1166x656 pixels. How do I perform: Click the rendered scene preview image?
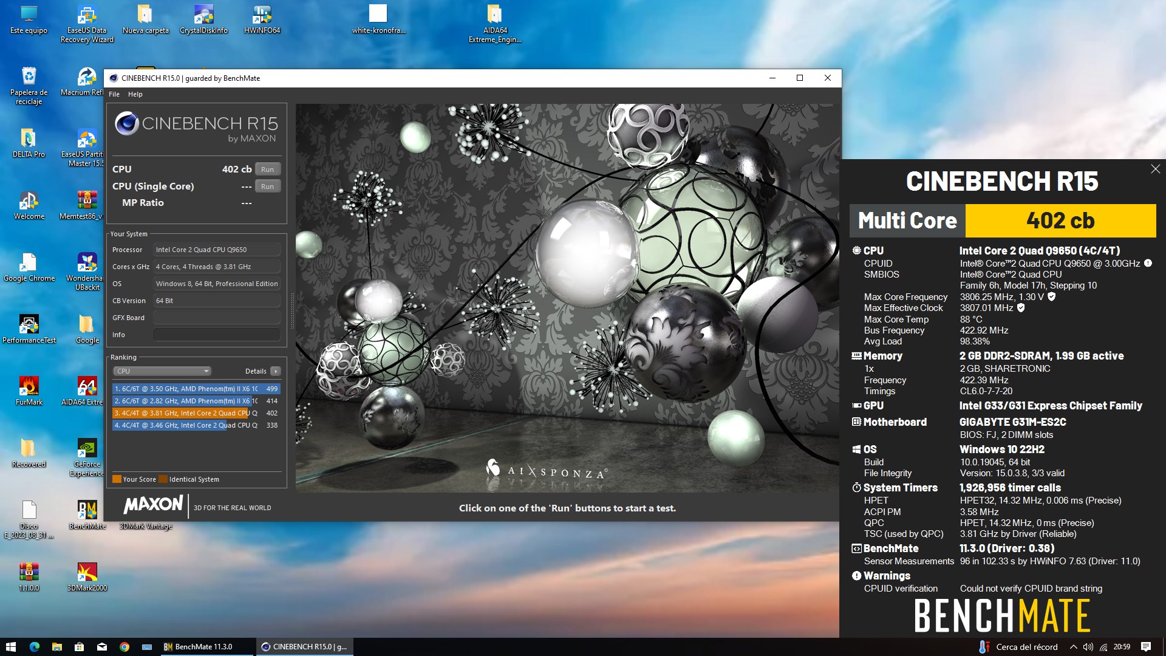coord(567,298)
